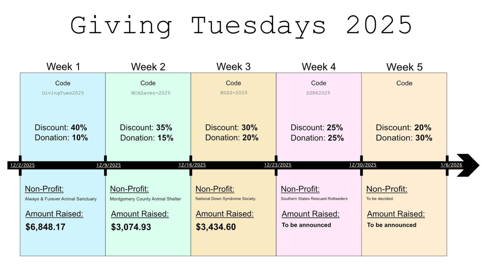Click the Week 1 Non-Profit underlined heading
This screenshot has height=271, width=482.
[x=44, y=189]
